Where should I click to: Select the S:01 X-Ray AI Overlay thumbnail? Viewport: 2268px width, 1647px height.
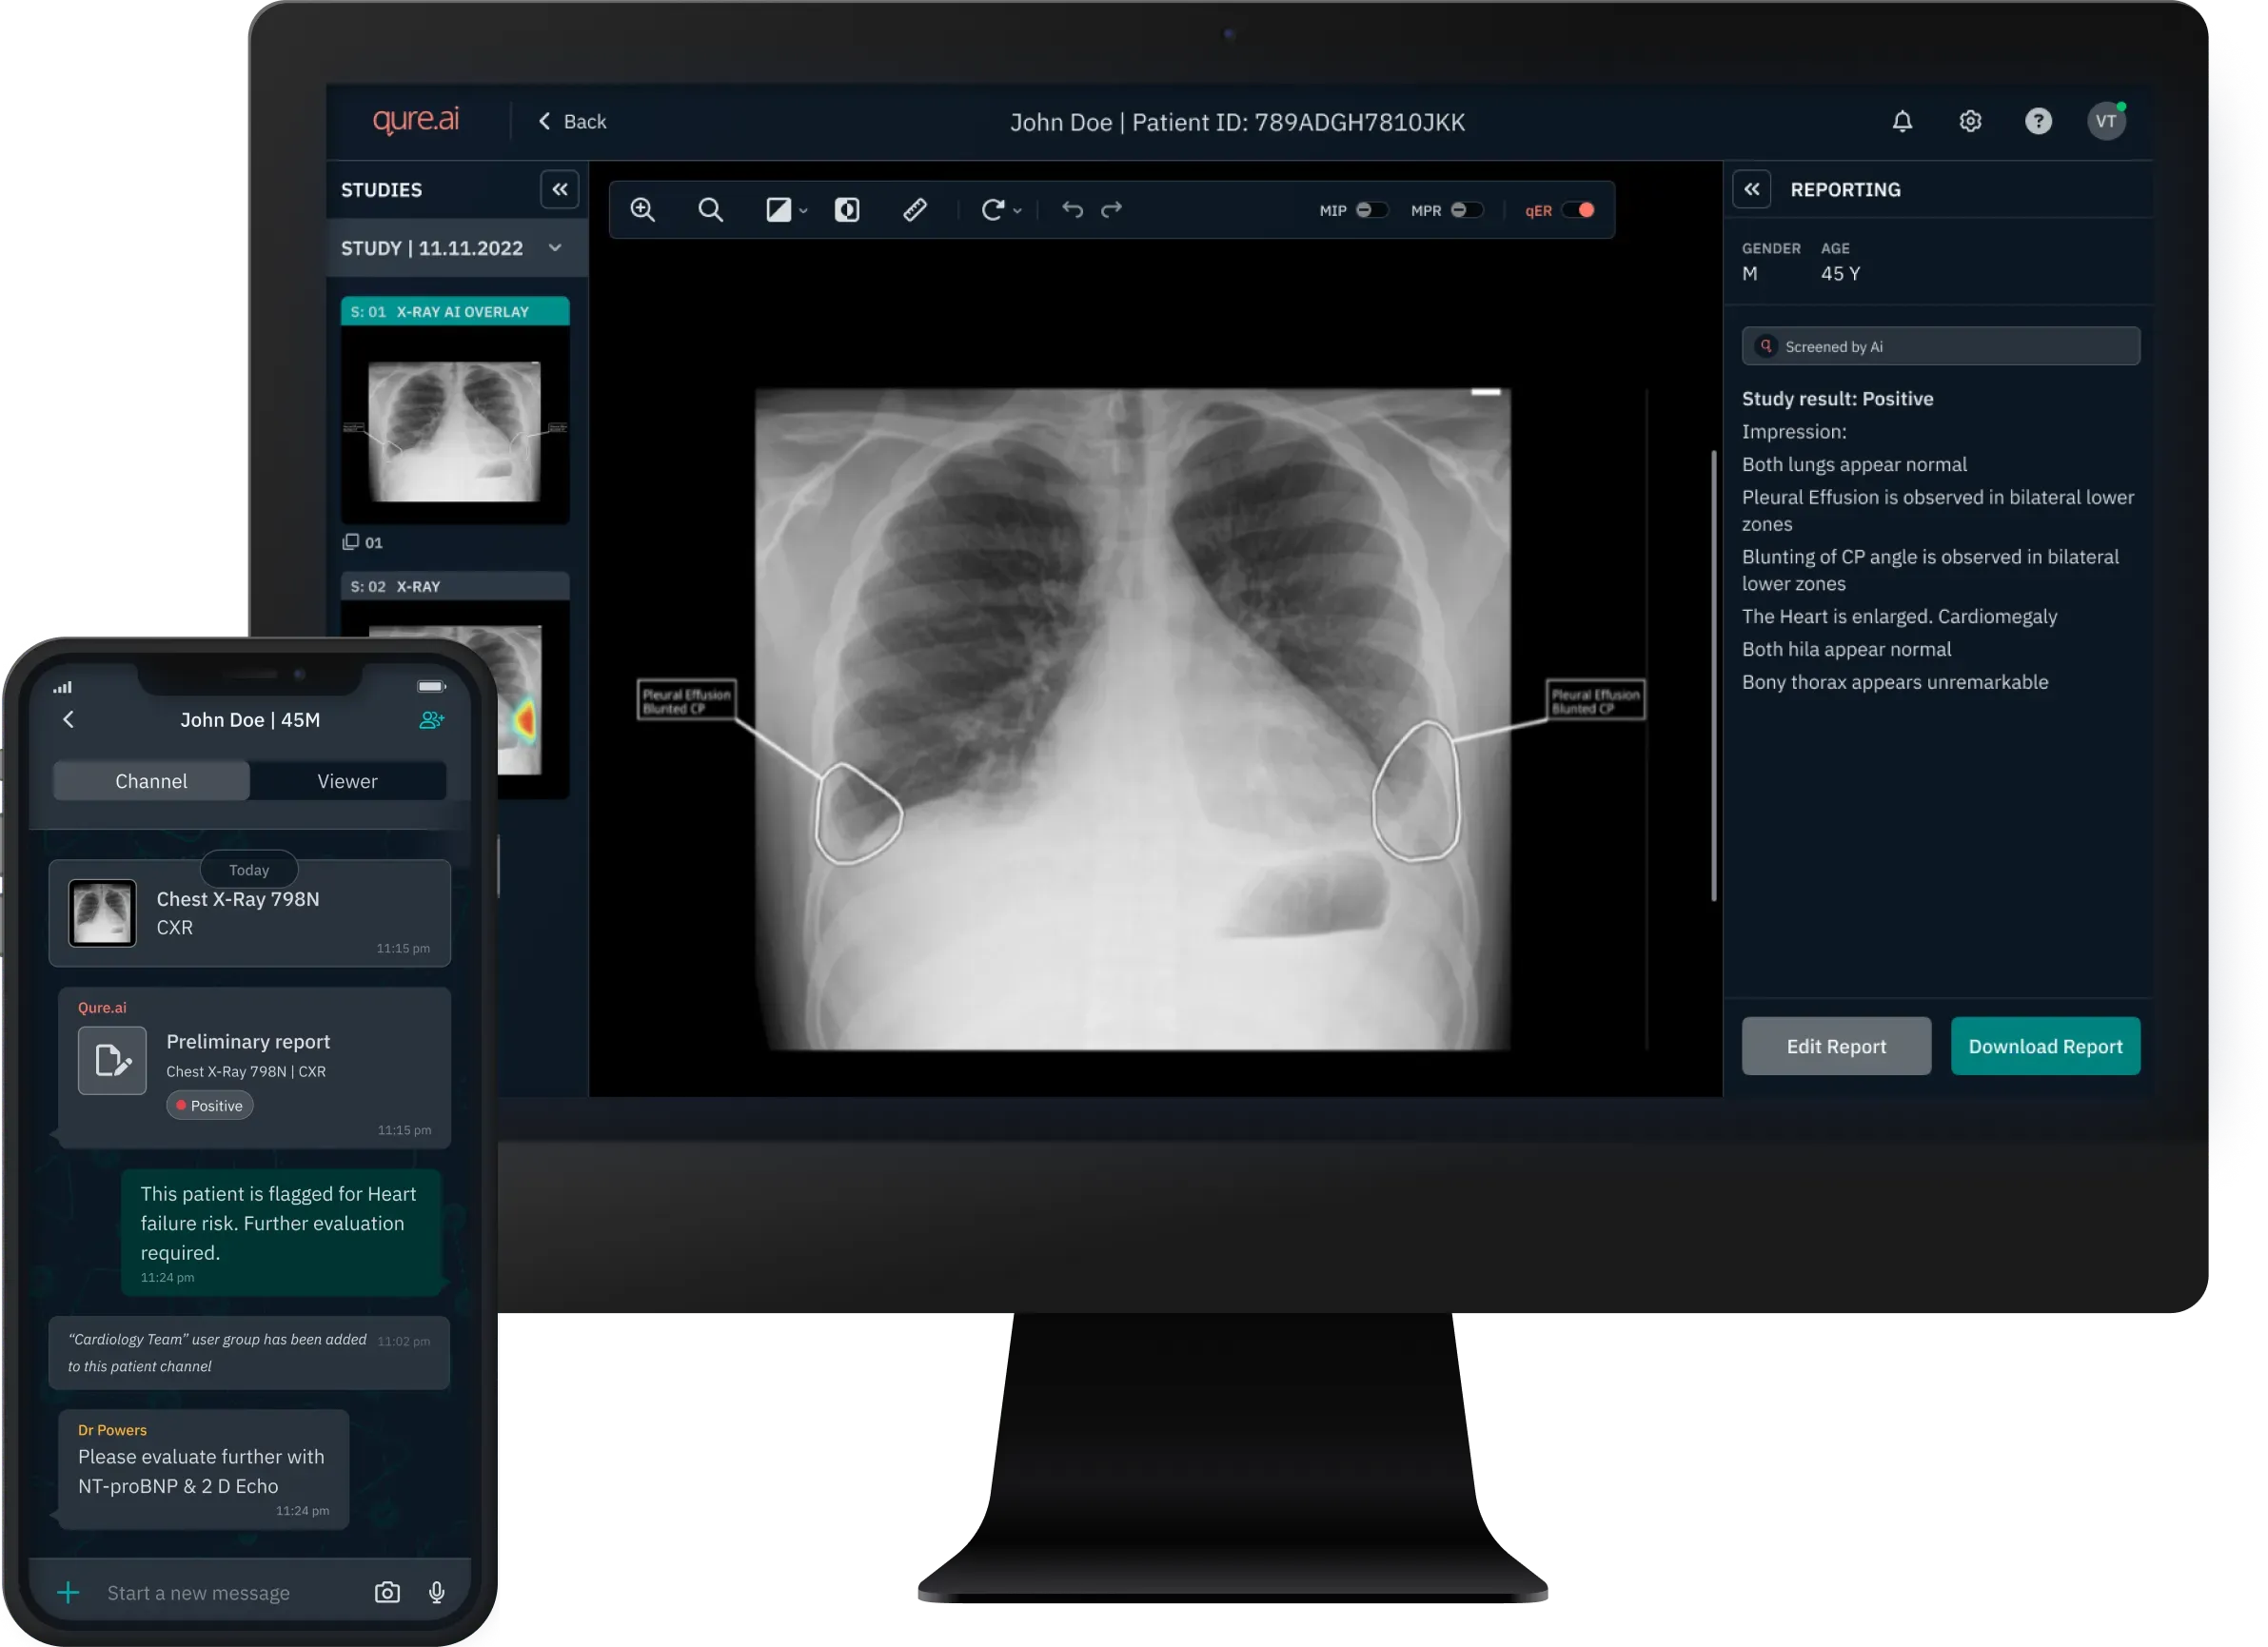(x=455, y=430)
